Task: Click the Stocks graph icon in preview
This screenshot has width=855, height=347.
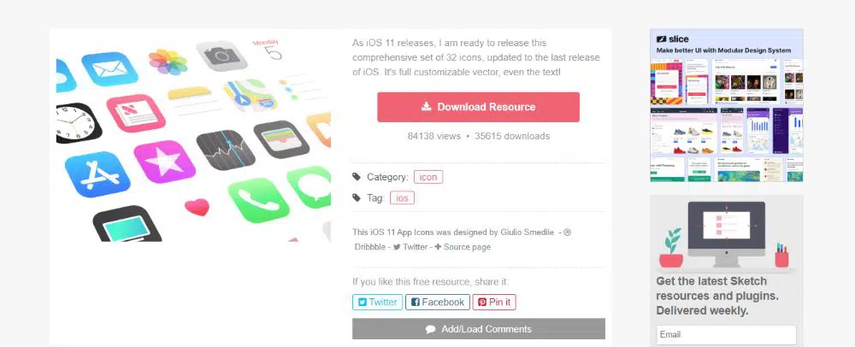Action: (x=225, y=150)
